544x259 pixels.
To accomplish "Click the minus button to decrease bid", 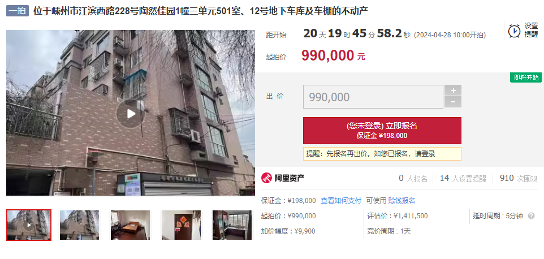I will coord(453,102).
